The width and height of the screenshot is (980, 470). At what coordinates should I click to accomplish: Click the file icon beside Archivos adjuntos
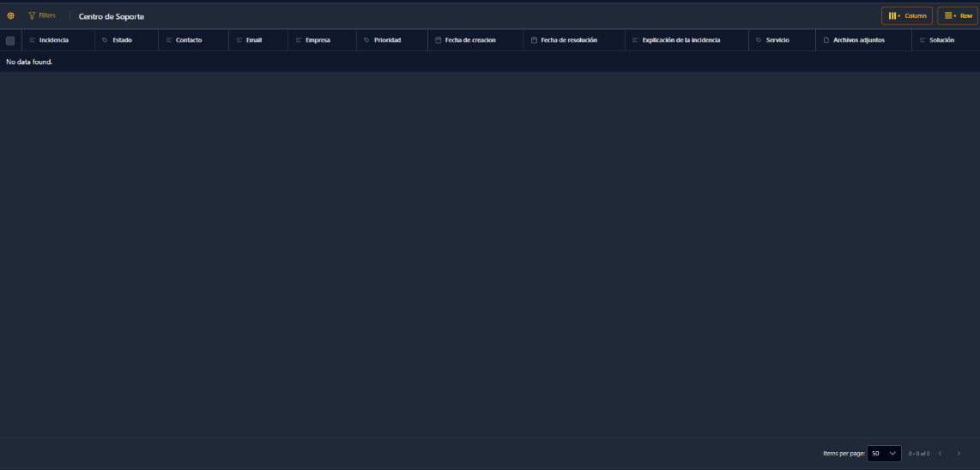coord(826,40)
